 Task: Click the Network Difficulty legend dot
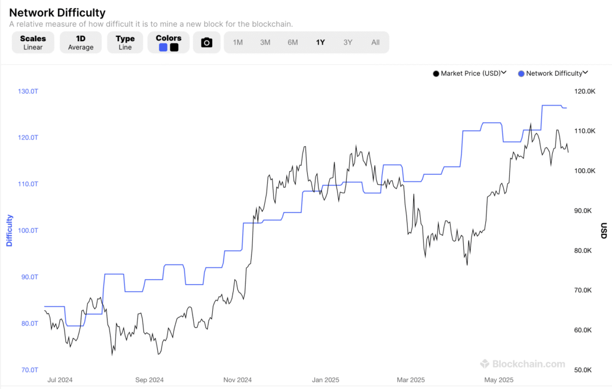click(521, 73)
